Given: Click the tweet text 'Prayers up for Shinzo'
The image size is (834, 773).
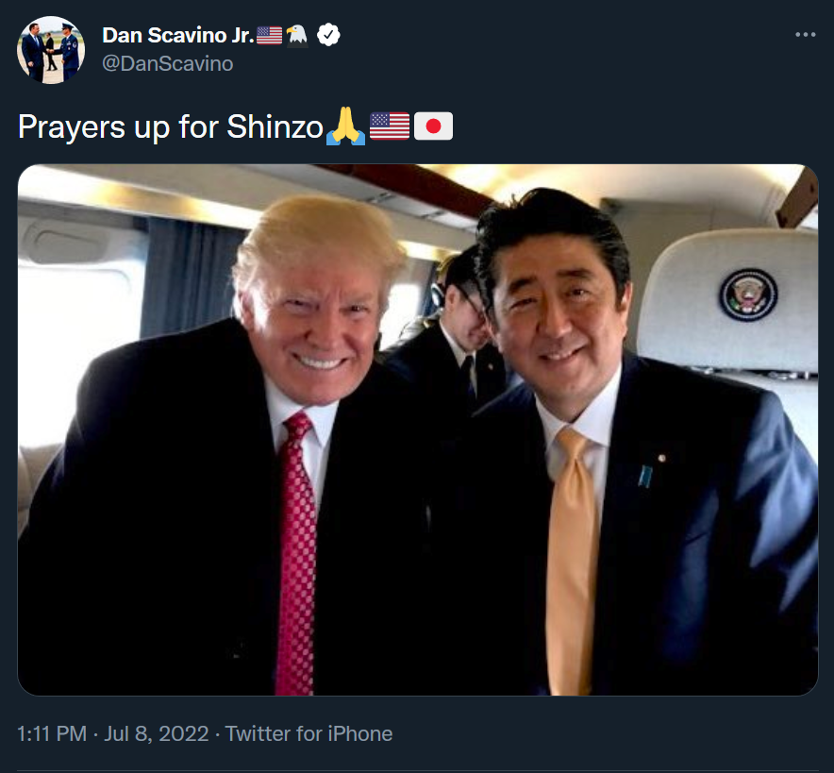Looking at the screenshot, I should (170, 127).
